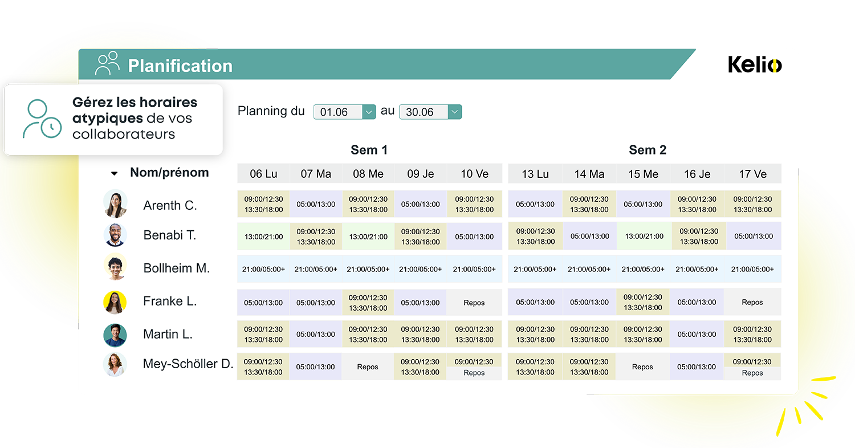Click the Sem 1 week header
This screenshot has width=855, height=448.
click(x=369, y=150)
